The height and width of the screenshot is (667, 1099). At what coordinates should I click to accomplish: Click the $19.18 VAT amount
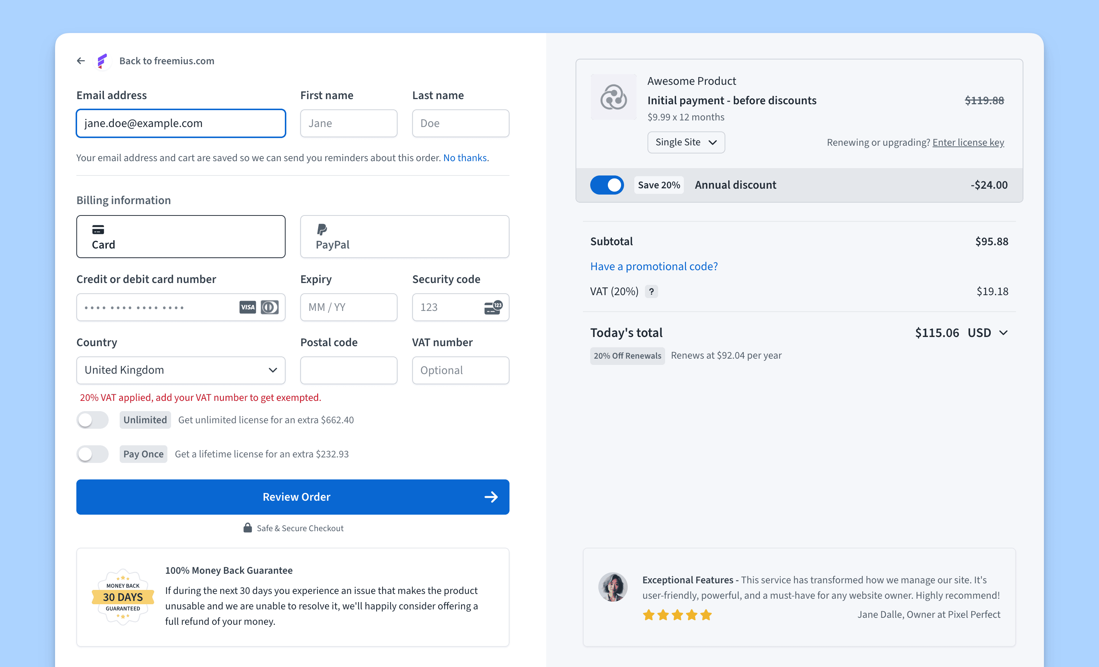point(993,291)
